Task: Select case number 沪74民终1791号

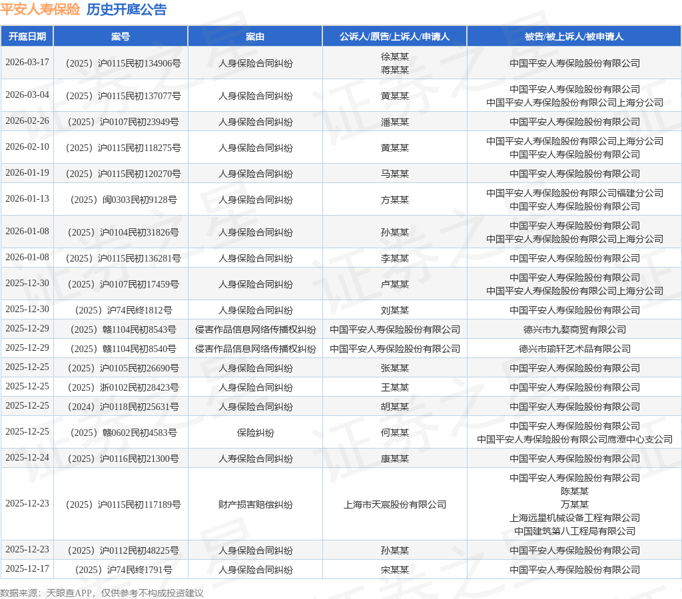Action: 123,570
